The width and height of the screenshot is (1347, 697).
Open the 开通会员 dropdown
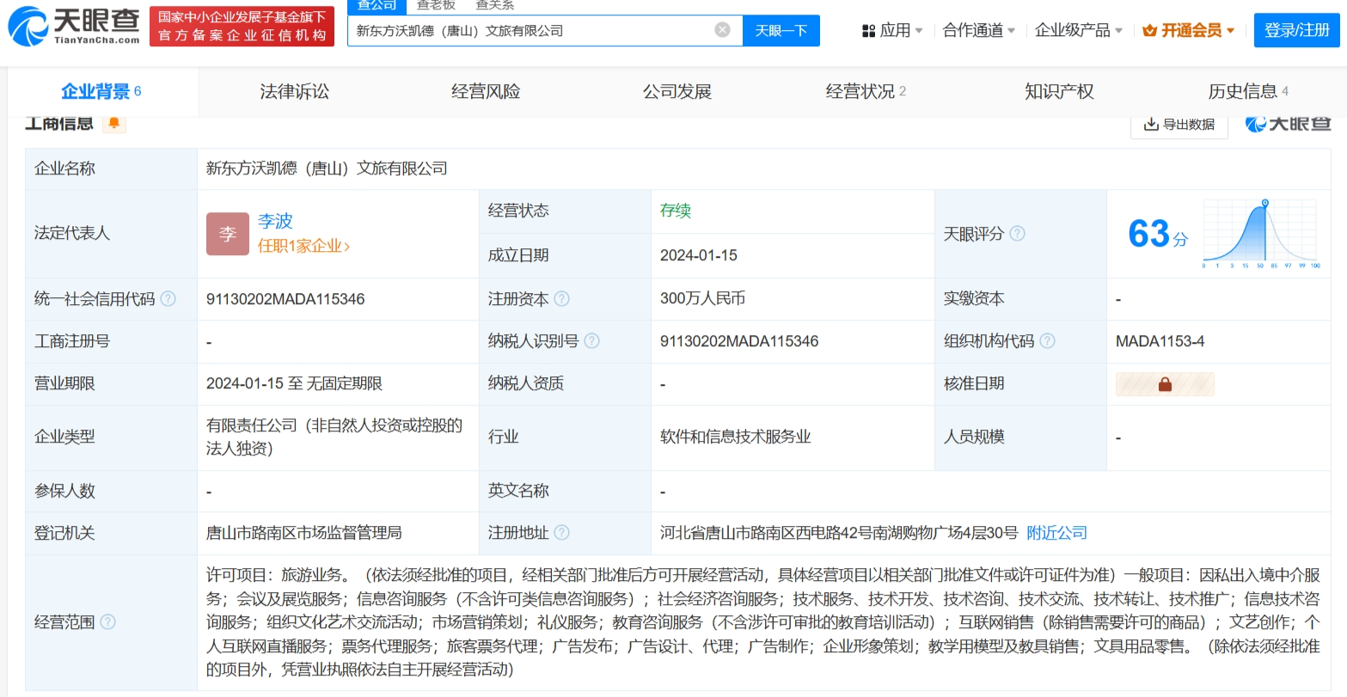[1189, 30]
